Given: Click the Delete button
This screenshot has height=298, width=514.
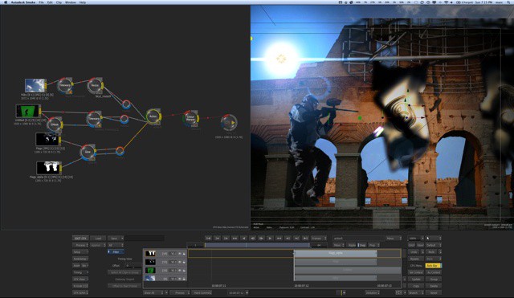Looking at the screenshot, I should 434,286.
